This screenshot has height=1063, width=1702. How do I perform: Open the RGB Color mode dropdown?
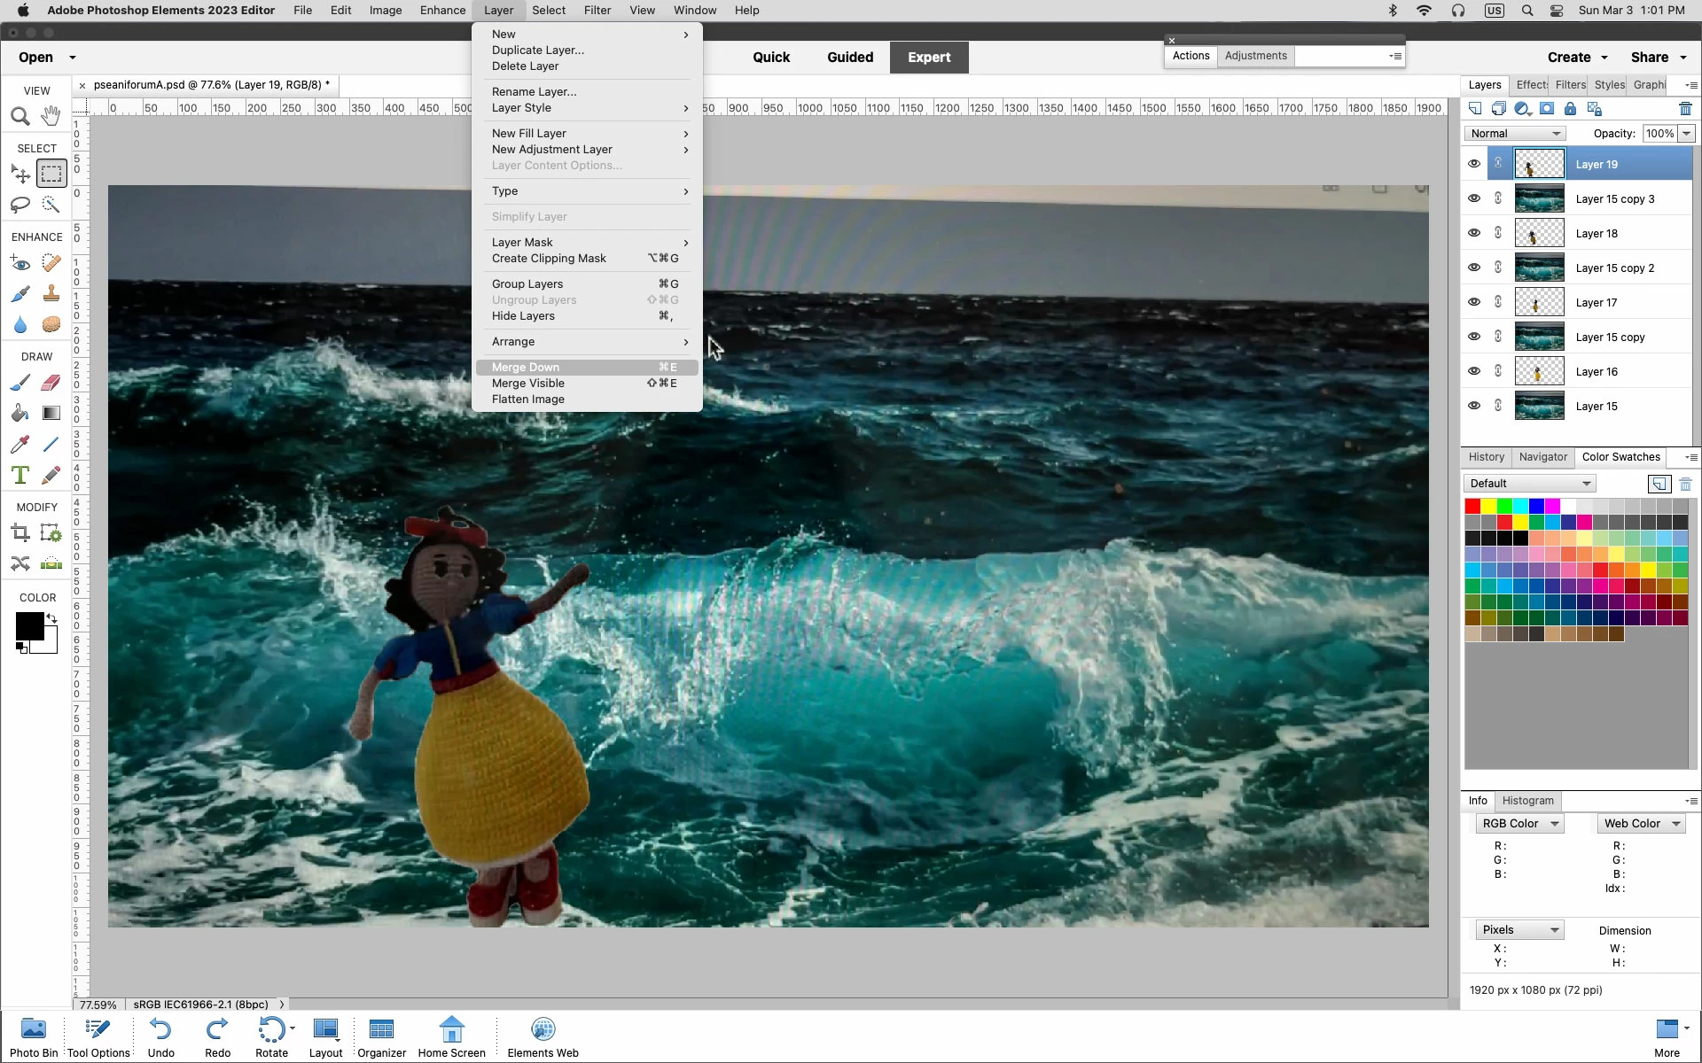pos(1519,824)
